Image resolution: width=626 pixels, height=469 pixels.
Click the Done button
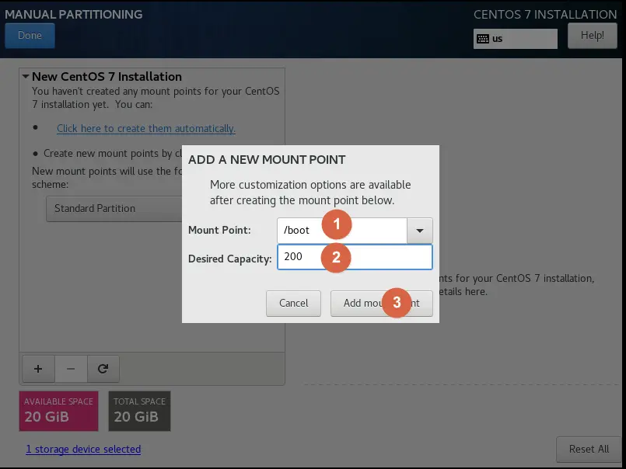pos(30,36)
